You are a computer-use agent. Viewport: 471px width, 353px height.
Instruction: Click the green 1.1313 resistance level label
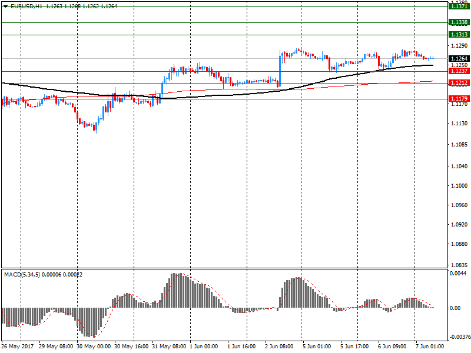click(459, 35)
